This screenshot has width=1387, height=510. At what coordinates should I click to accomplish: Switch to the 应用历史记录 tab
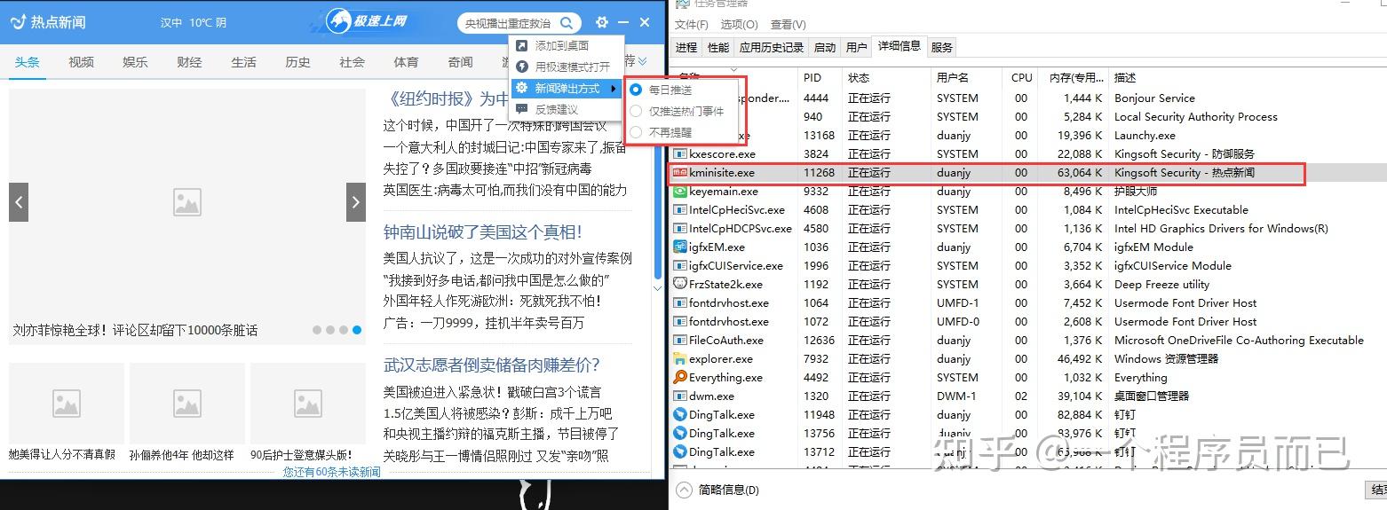tap(772, 48)
